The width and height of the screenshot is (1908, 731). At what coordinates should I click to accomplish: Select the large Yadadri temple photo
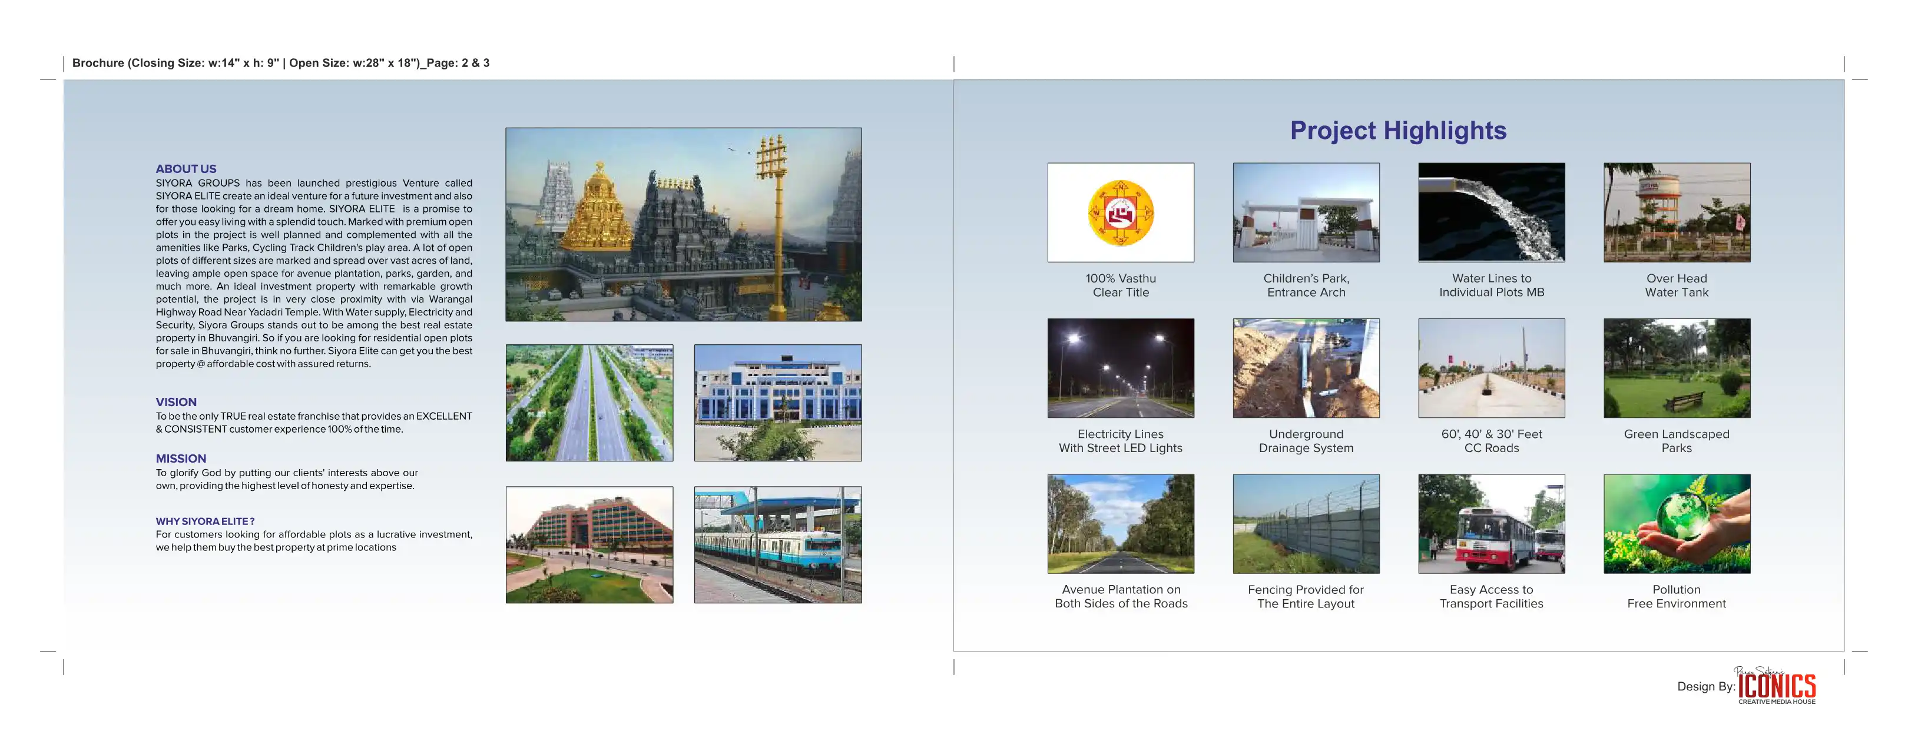pyautogui.click(x=683, y=224)
